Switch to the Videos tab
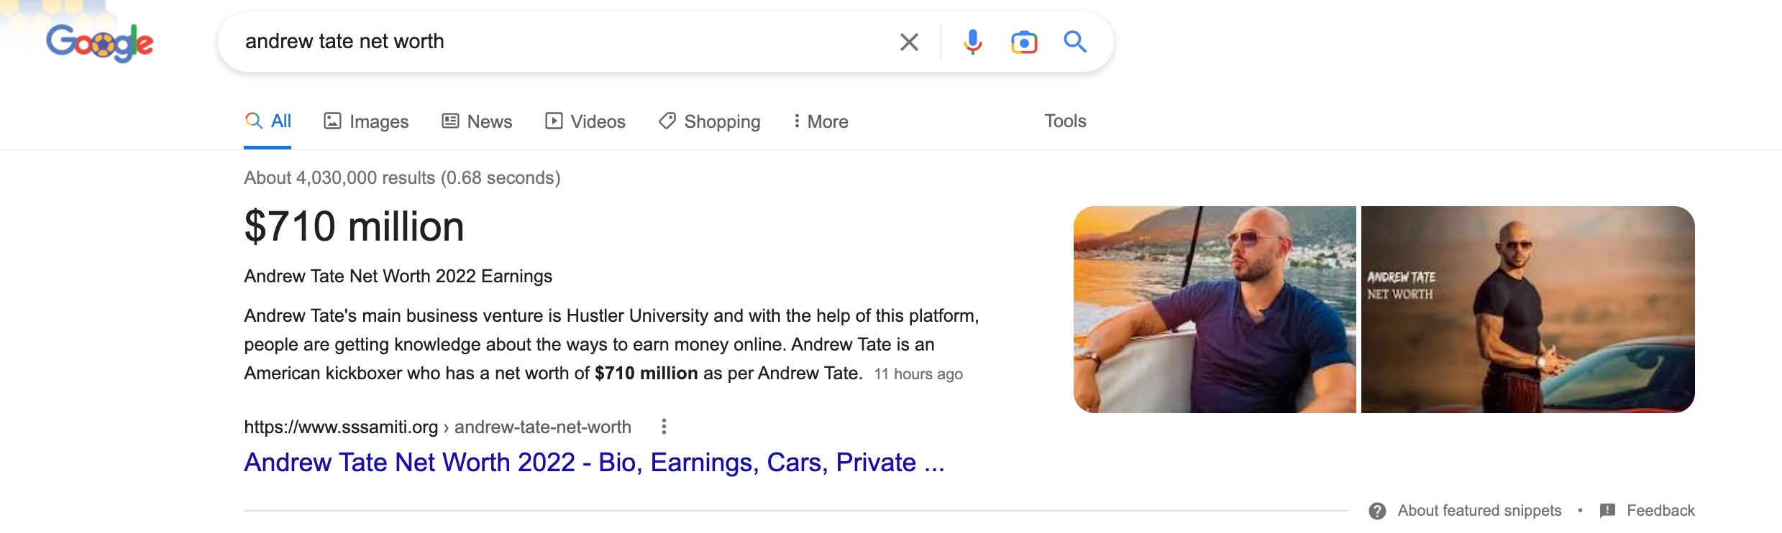Viewport: 1782px width, 533px height. 585,121
